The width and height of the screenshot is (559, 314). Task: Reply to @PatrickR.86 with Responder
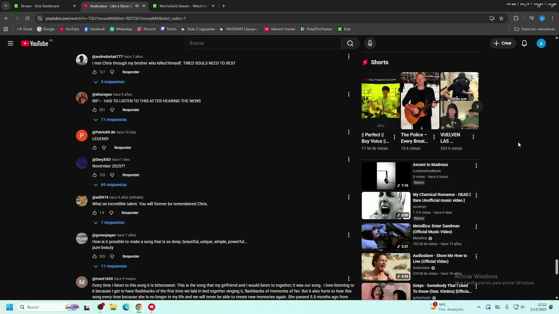(123, 147)
